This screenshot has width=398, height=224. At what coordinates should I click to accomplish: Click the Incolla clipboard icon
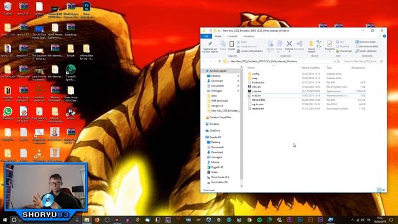[x=231, y=44]
